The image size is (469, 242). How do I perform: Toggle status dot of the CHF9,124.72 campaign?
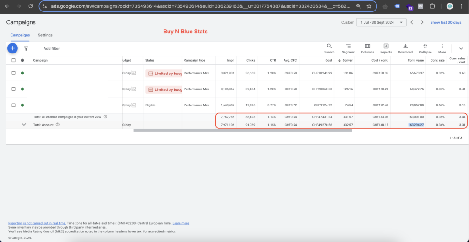pos(22,105)
